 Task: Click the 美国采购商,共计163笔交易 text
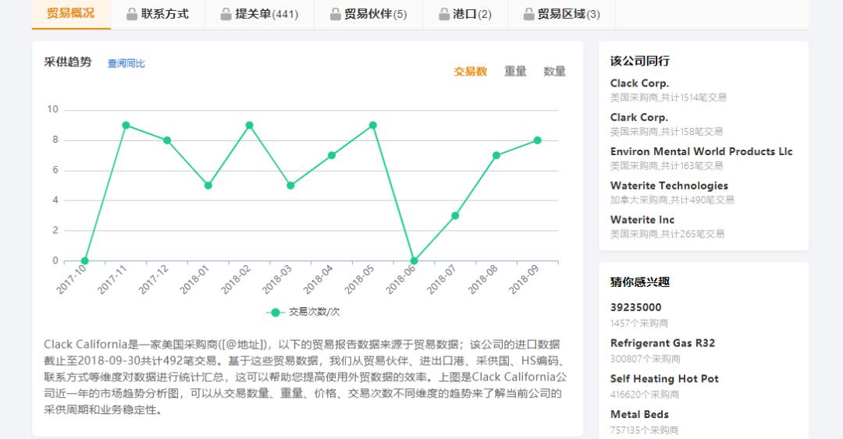coord(666,165)
